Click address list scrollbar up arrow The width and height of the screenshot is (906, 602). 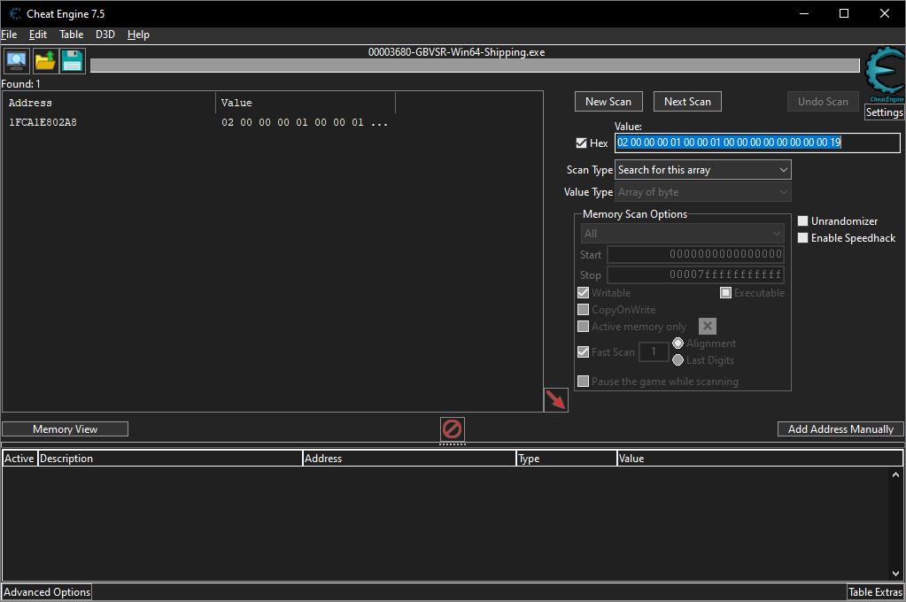click(895, 475)
